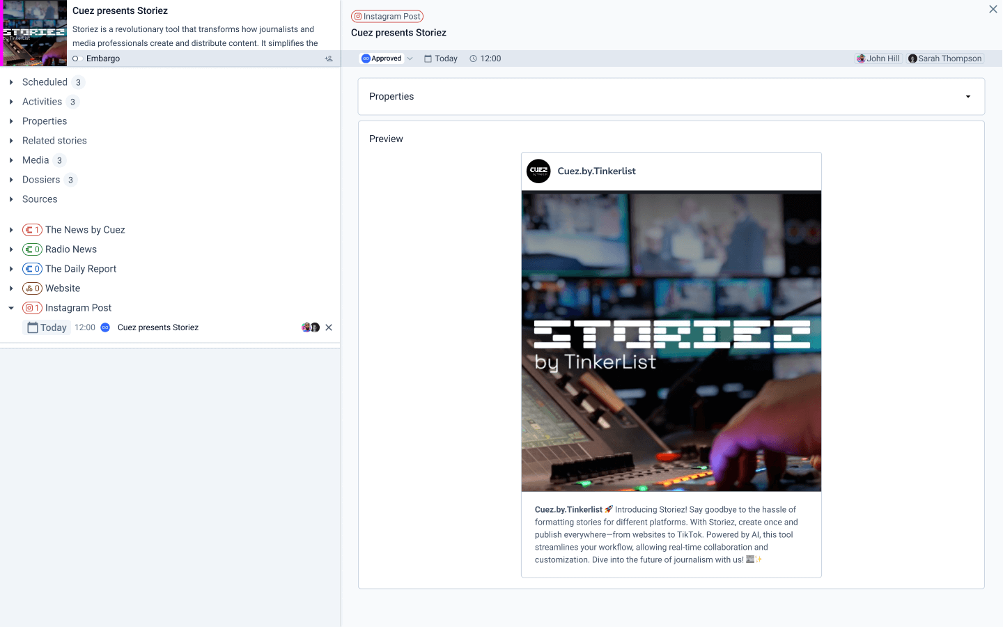Click the Media count badge
Screen dimensions: 1003x627
click(x=59, y=160)
